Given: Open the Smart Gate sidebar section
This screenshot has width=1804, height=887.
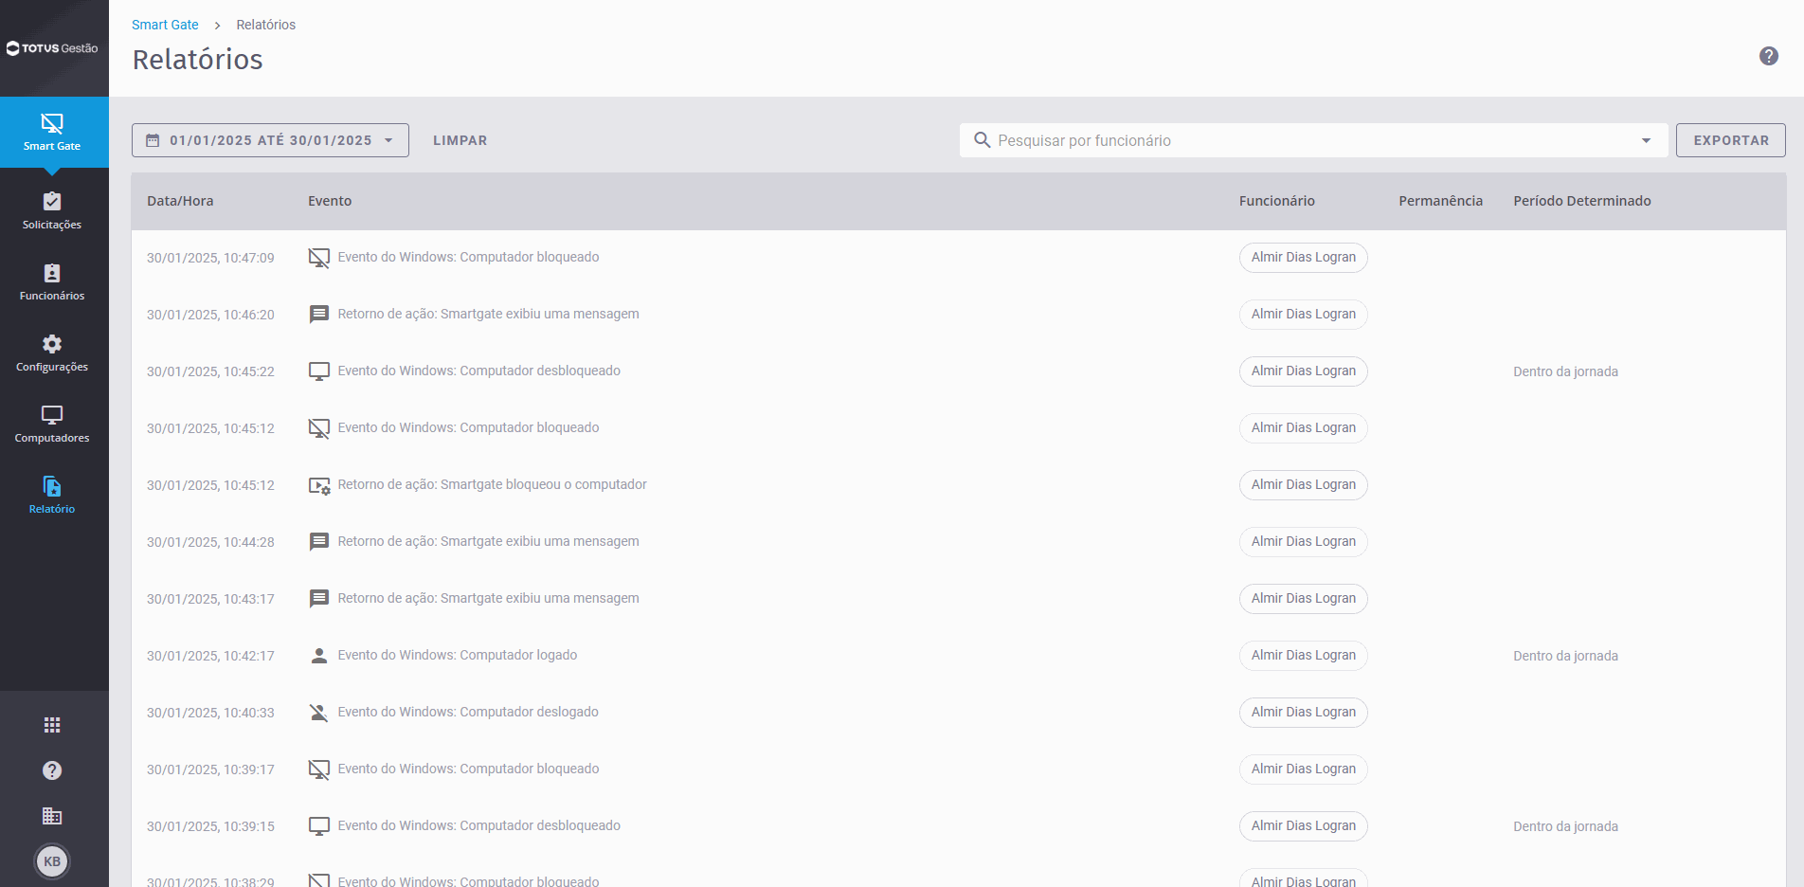Looking at the screenshot, I should point(52,132).
